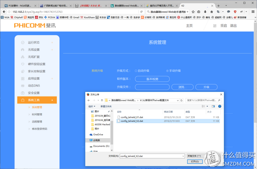The width and height of the screenshot is (257, 169).
Task: Open the chat bubble icon in the browser toolbar
Action: pos(228,12)
